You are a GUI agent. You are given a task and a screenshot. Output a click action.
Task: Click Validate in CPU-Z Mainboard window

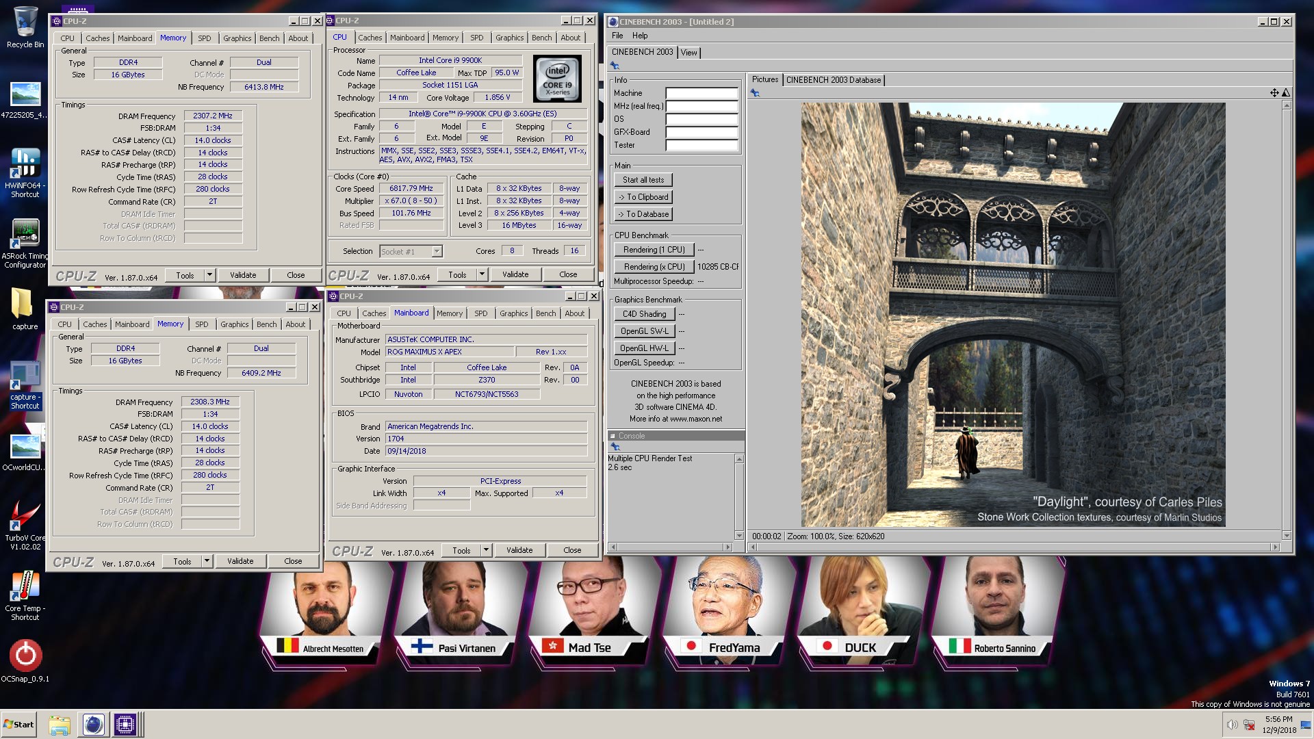point(519,550)
